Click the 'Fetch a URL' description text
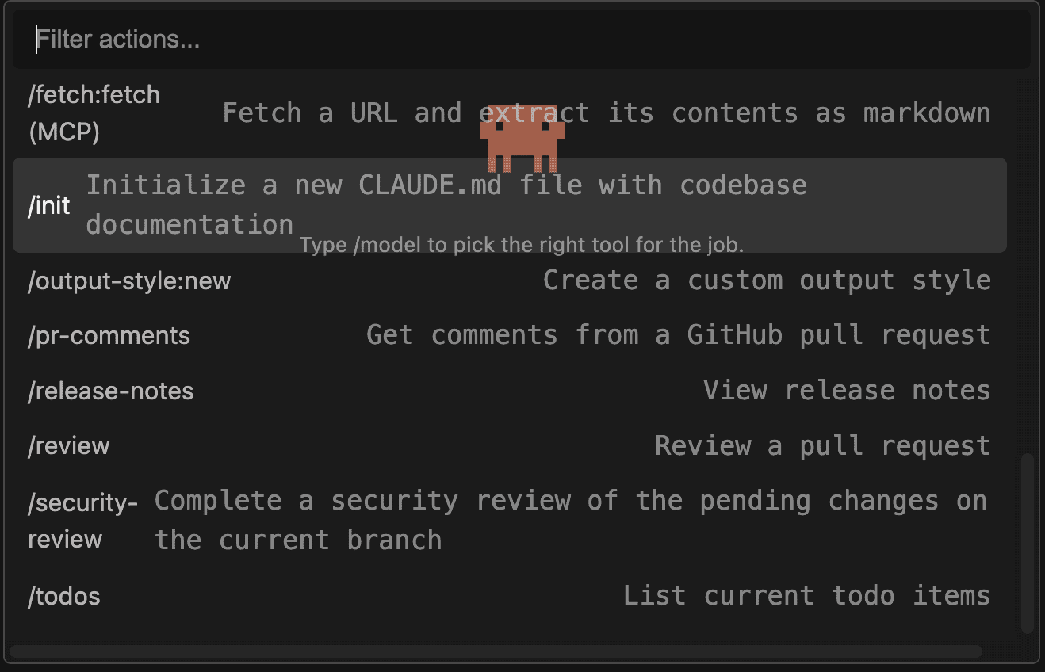Image resolution: width=1045 pixels, height=672 pixels. tap(607, 113)
